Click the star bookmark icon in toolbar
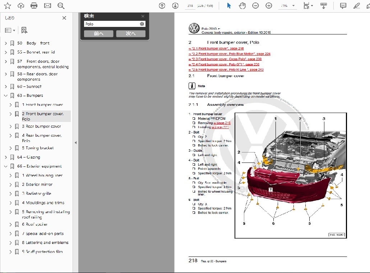Image resolution: width=370 pixels, height=273 pixels. [8, 6]
